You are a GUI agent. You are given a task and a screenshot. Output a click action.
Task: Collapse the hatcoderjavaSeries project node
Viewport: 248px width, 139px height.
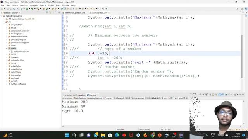point(2,16)
